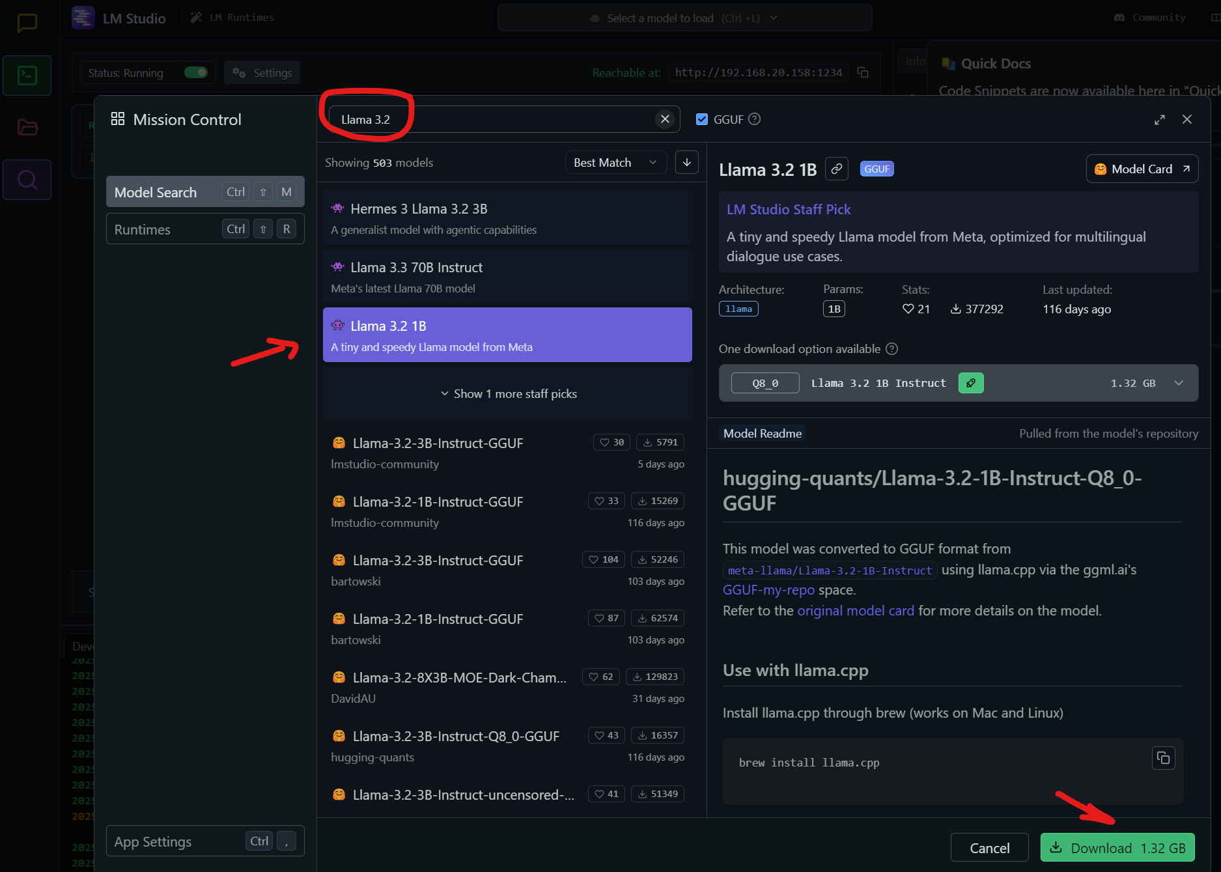1221x872 pixels.
Task: Open quantization options for the 1.32 GB download
Action: [x=1179, y=383]
